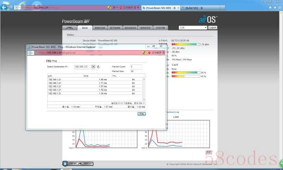
Task: Click the 99 % quality bar
Action: [x=186, y=72]
